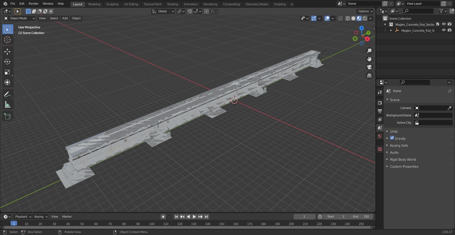Click the timeline frame 1 marker
This screenshot has height=235, width=455.
pyautogui.click(x=14, y=224)
